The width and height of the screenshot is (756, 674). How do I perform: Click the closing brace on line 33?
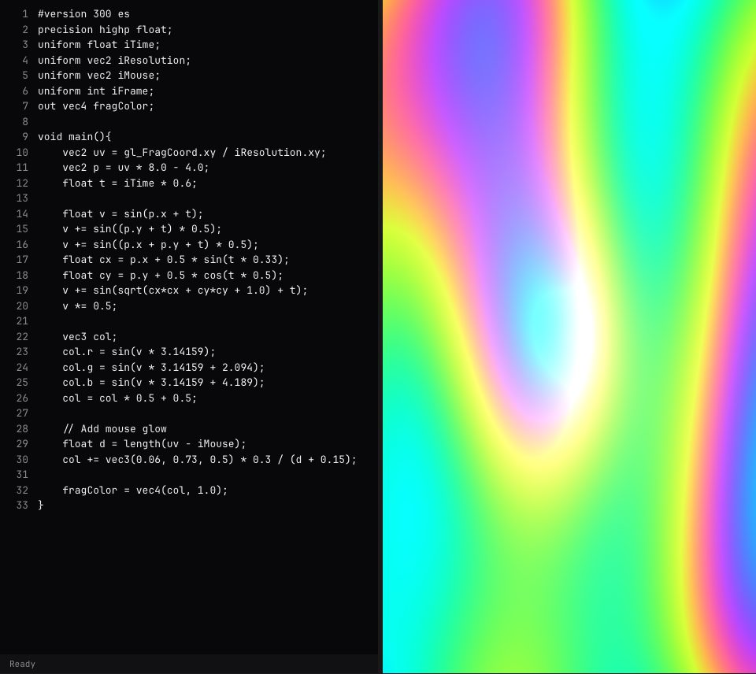point(41,505)
